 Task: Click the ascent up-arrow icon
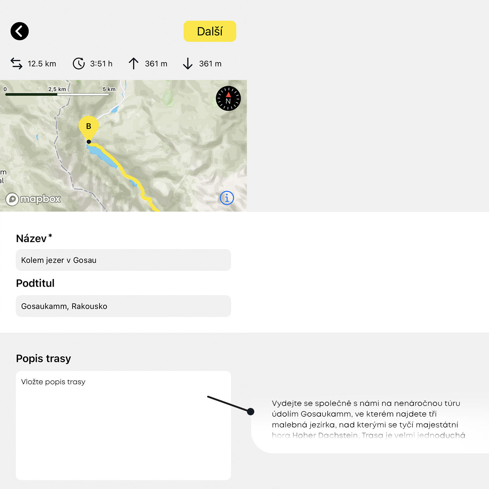pyautogui.click(x=133, y=64)
